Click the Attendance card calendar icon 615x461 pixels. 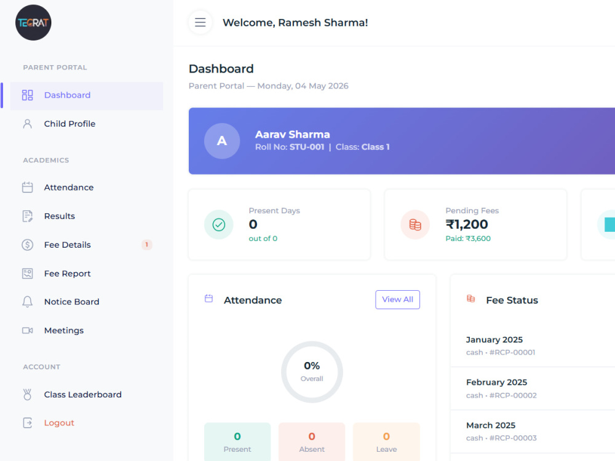point(208,299)
